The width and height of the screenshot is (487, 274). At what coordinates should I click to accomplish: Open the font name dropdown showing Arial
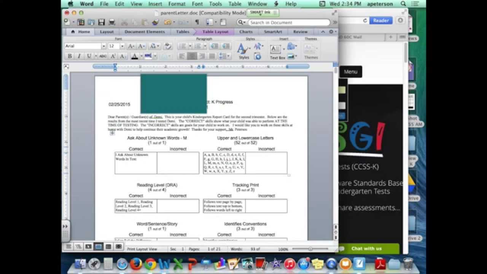coord(103,46)
